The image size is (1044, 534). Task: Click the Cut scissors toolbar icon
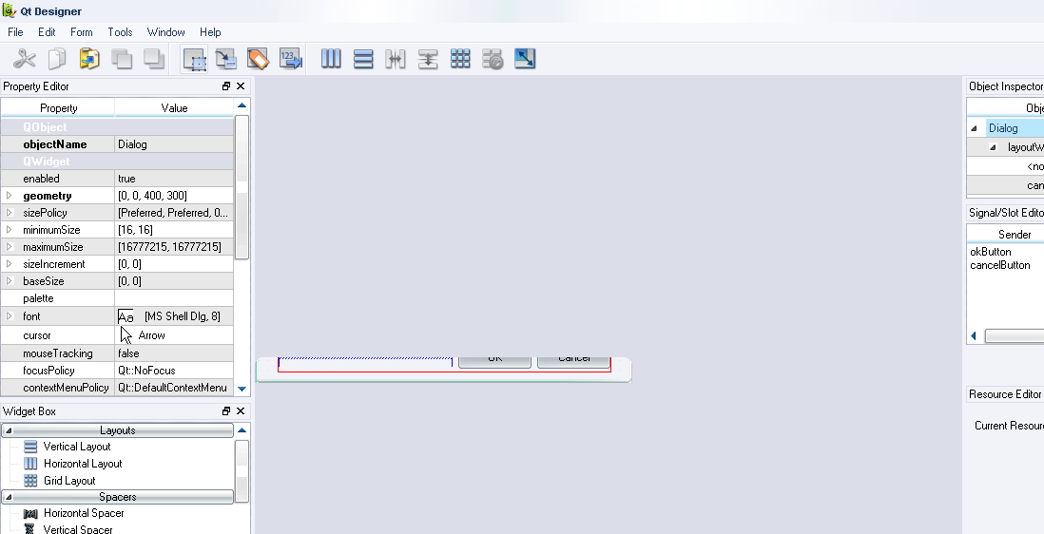click(x=25, y=59)
